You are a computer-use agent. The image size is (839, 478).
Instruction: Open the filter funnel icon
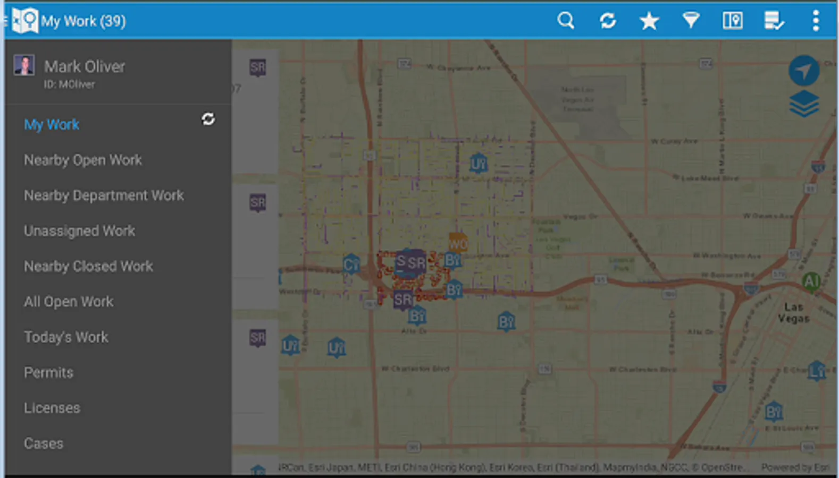pyautogui.click(x=691, y=21)
